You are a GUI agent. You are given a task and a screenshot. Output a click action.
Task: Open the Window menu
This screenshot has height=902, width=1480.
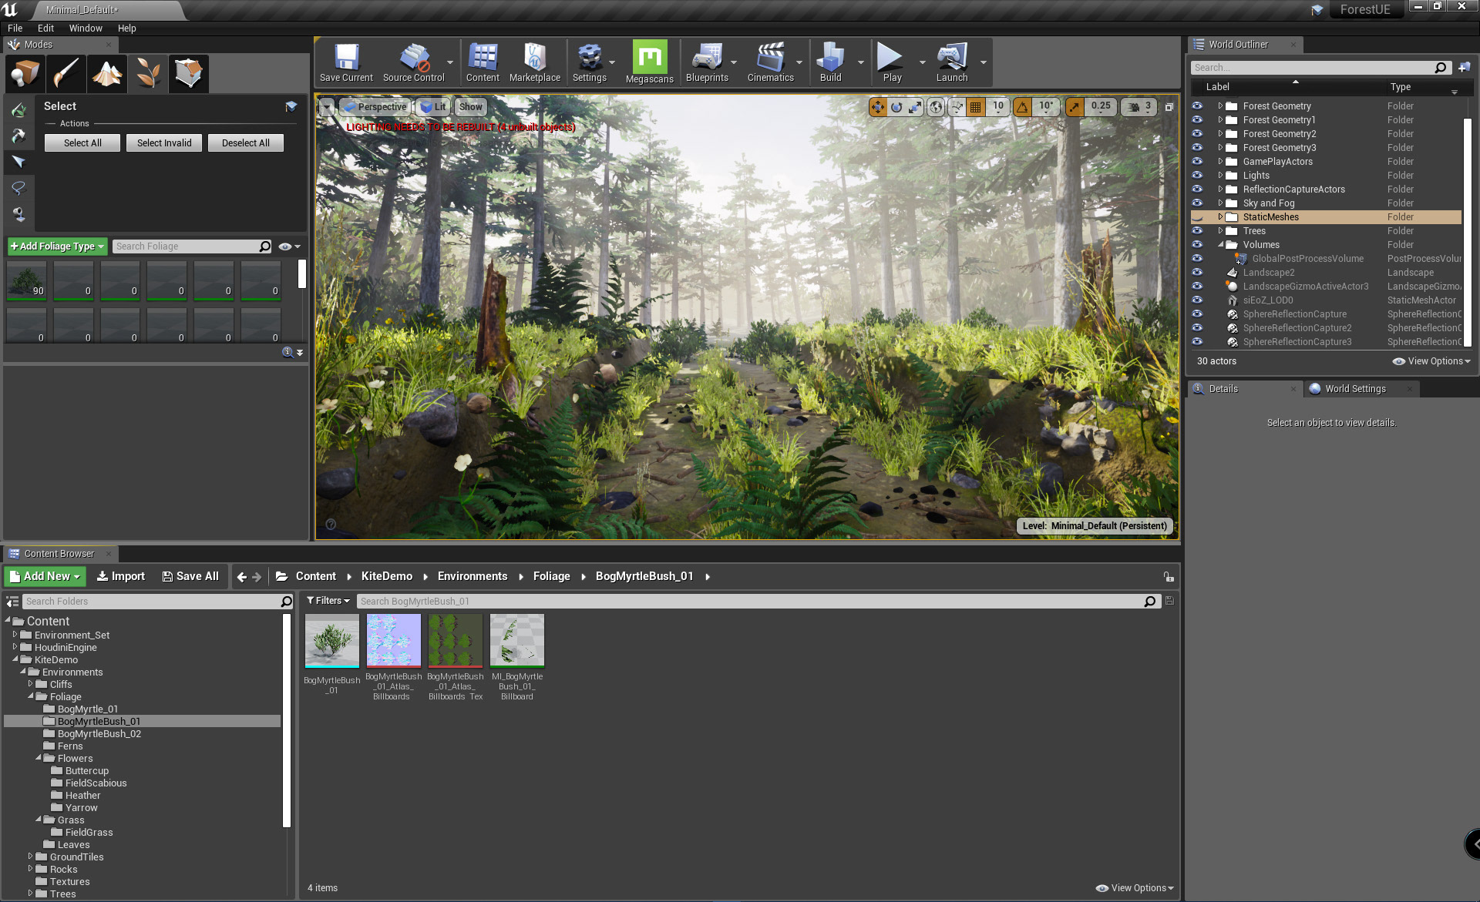pyautogui.click(x=85, y=29)
